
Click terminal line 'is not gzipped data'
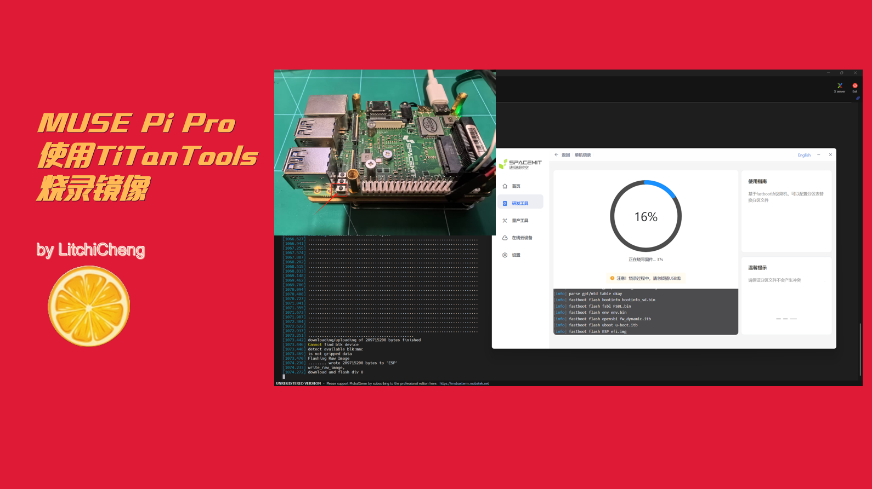[330, 354]
